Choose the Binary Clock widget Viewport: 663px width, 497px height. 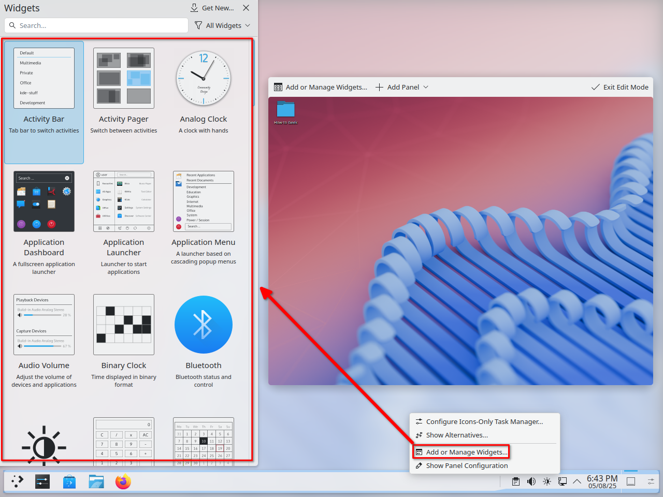coord(124,325)
